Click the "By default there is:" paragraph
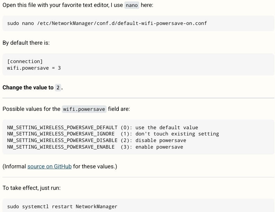The image size is (275, 212). [26, 43]
